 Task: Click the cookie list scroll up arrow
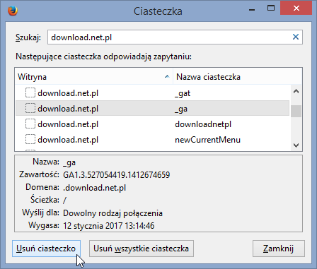[296, 91]
